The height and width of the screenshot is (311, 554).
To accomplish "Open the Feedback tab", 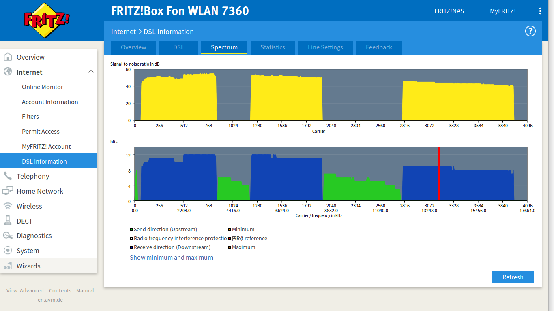I will 379,47.
